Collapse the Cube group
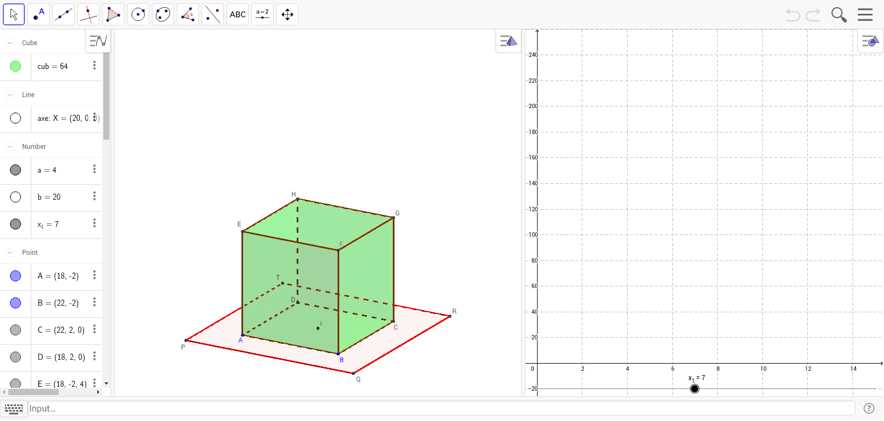The width and height of the screenshot is (884, 421). (x=10, y=42)
